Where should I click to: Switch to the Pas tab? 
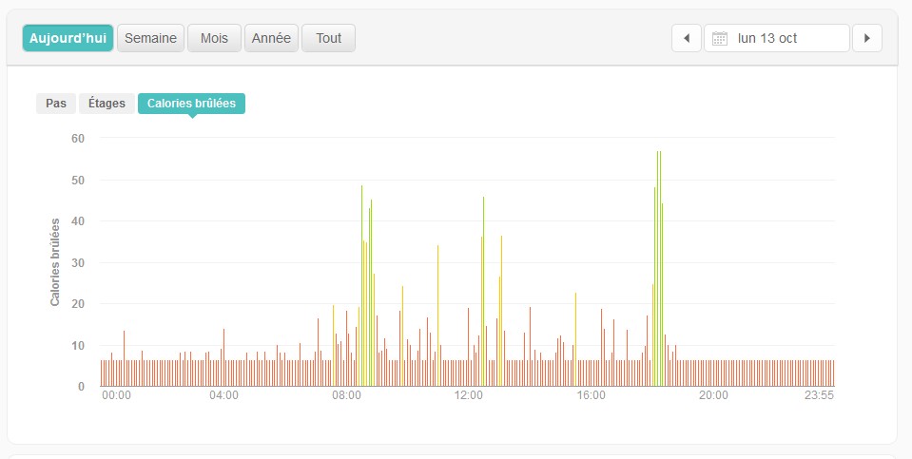(56, 104)
